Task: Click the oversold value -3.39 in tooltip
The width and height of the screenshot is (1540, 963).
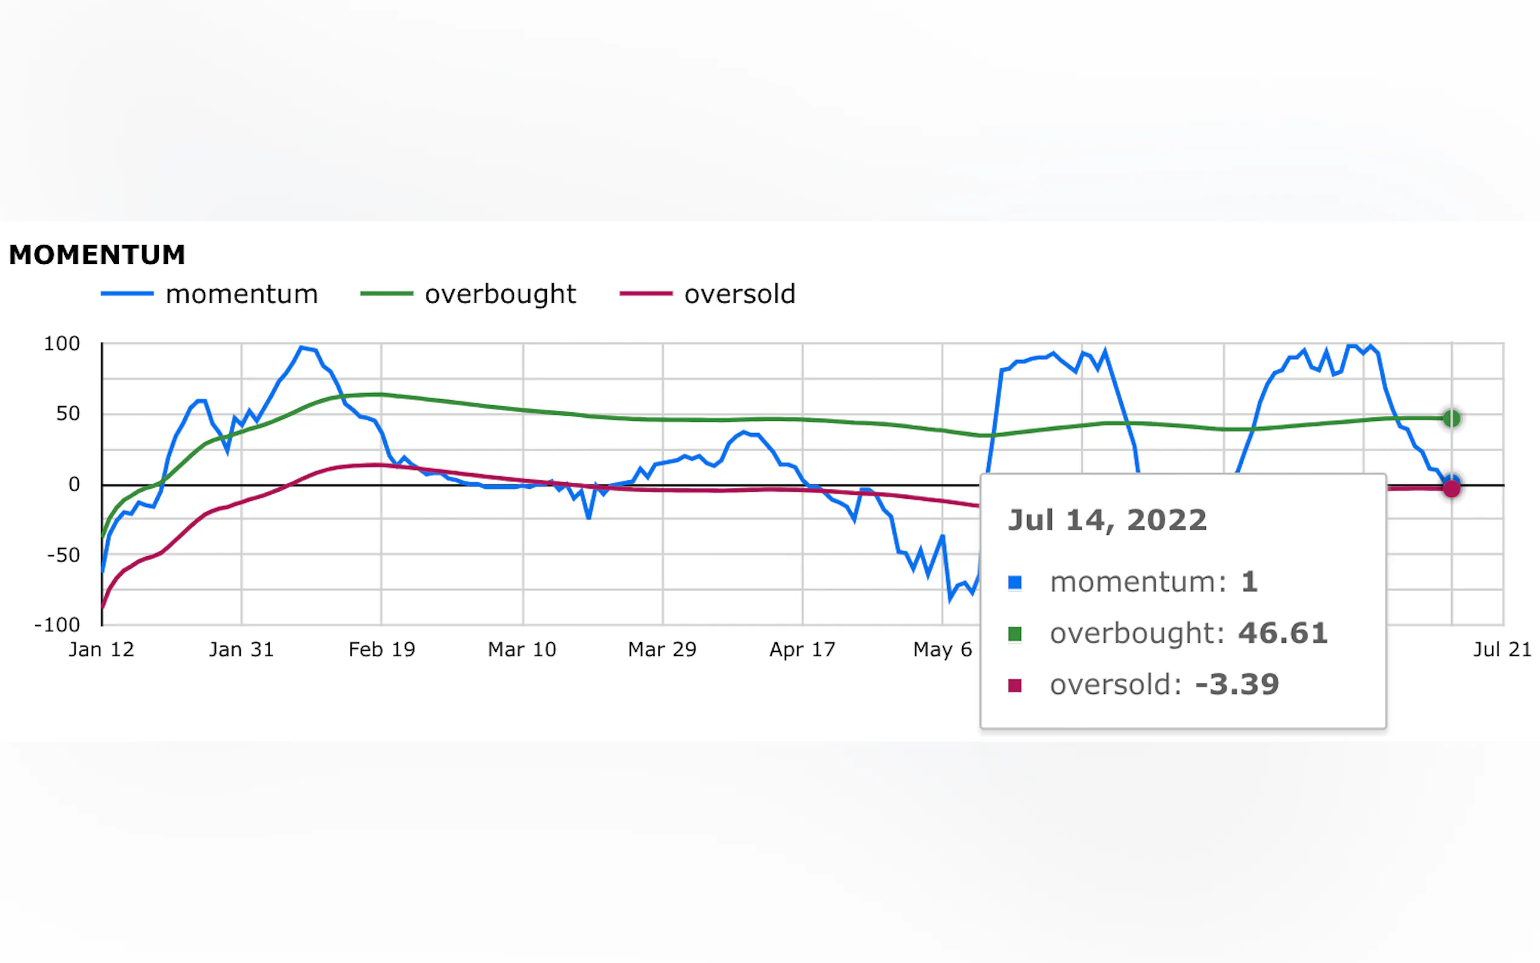Action: (1237, 685)
